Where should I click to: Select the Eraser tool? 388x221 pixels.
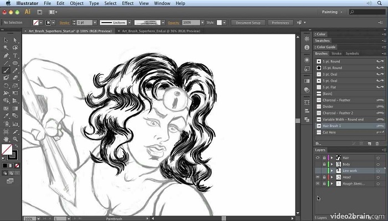15,78
